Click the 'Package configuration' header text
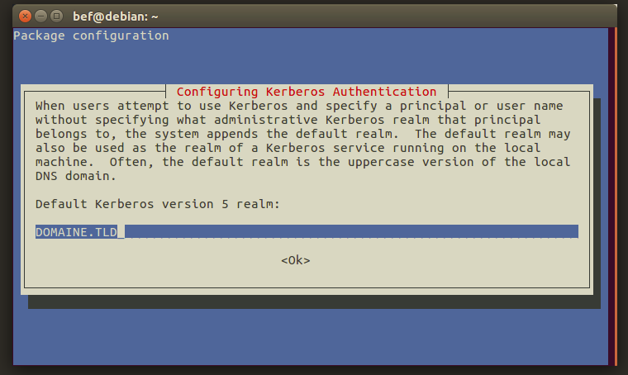Viewport: 628px width, 375px height. tap(92, 36)
